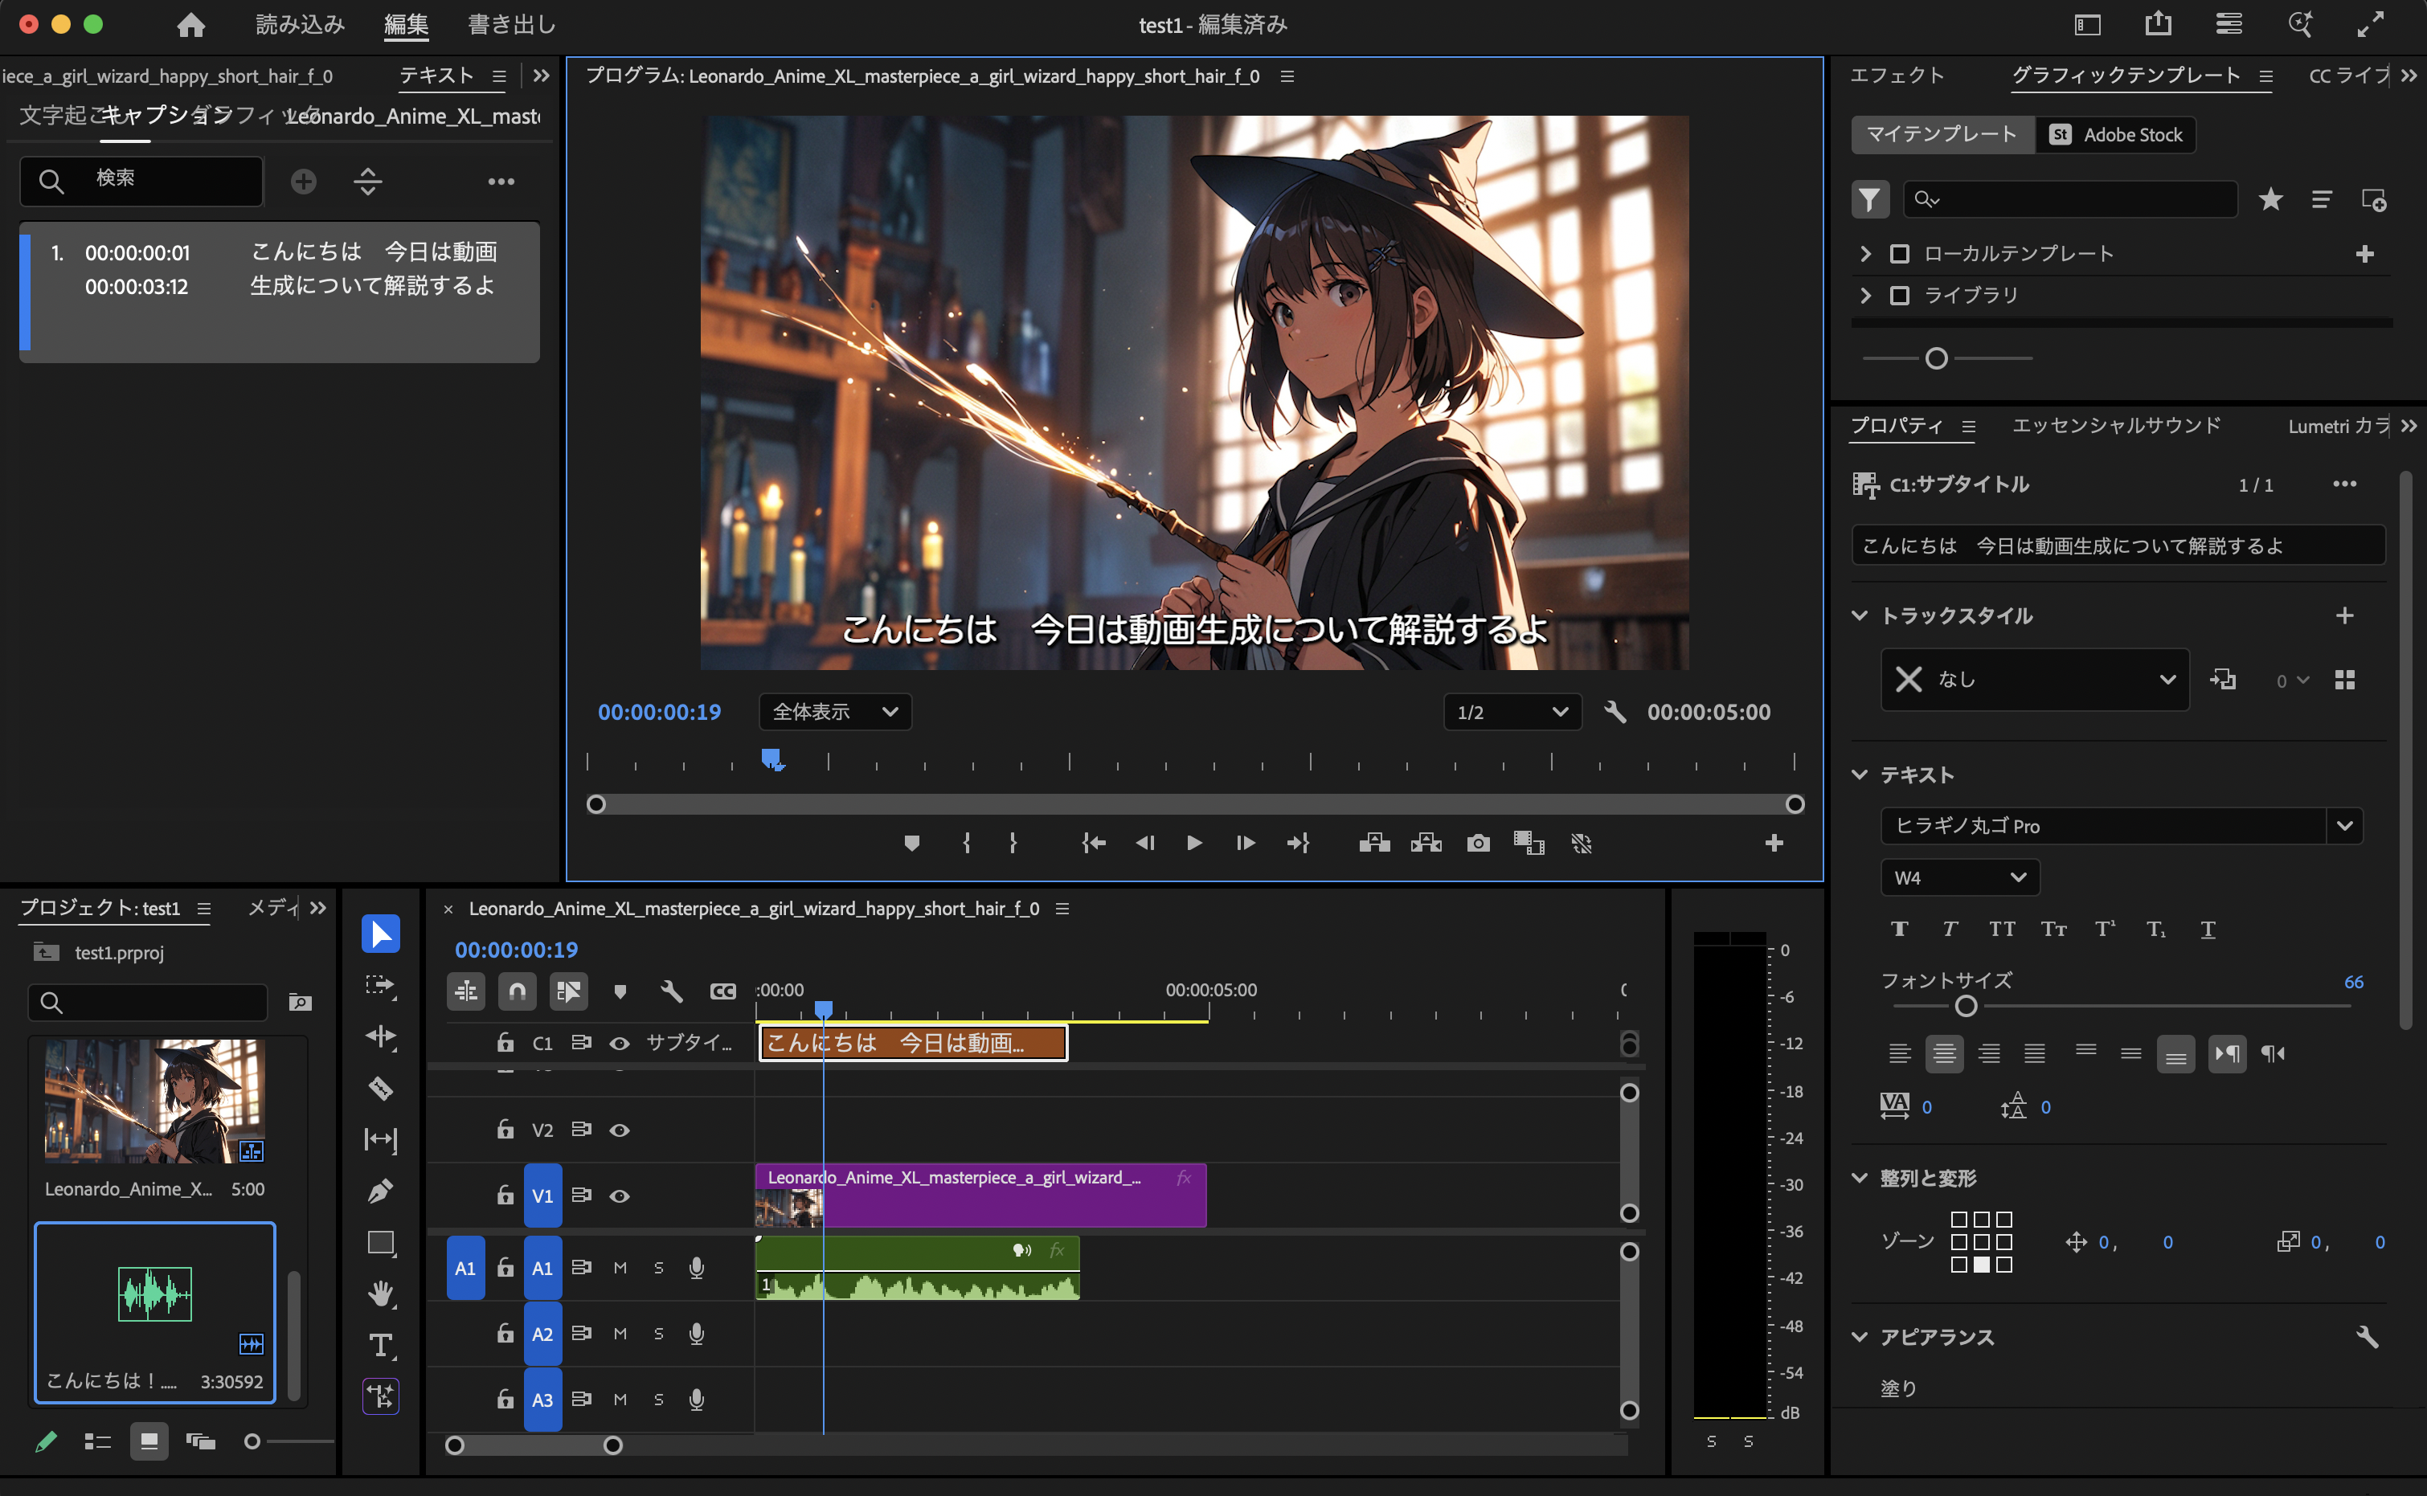Click Mark In bracket in program monitor
The height and width of the screenshot is (1496, 2427).
(x=967, y=843)
